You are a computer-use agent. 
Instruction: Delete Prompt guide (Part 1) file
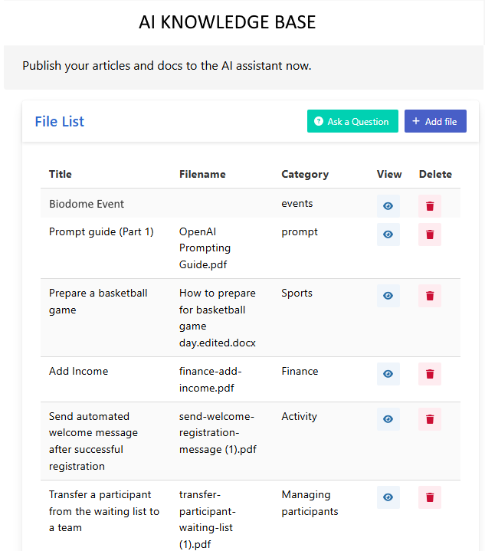[430, 235]
